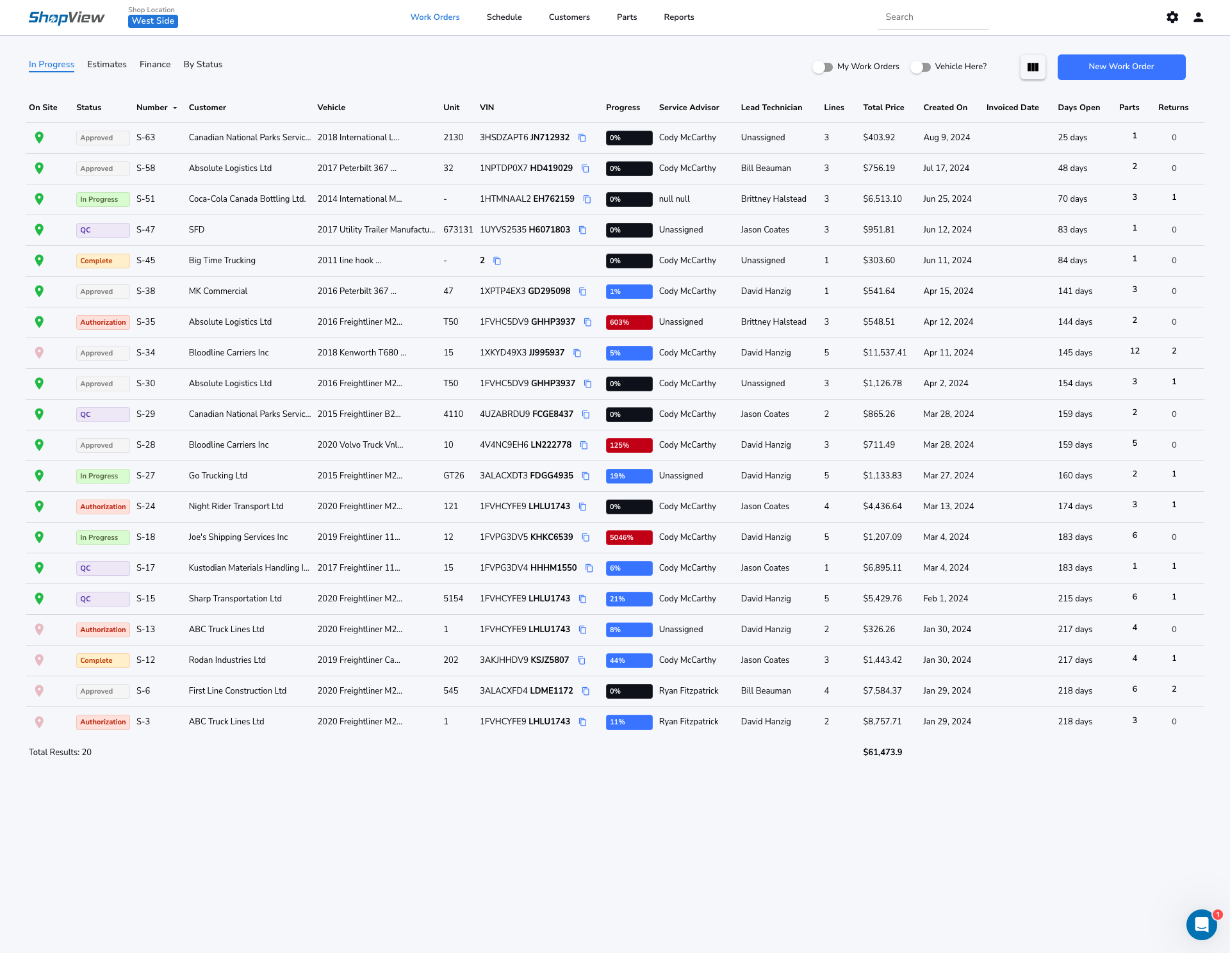Open the Finance view link
The image size is (1230, 953).
coord(155,64)
